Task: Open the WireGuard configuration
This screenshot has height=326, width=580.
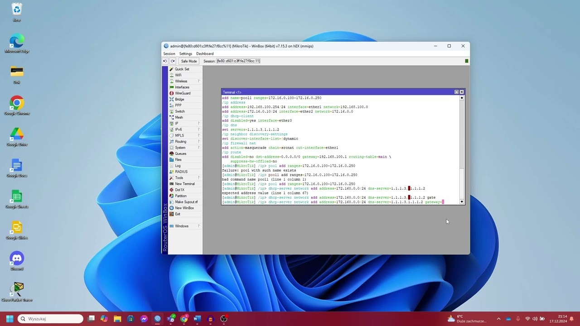Action: tap(183, 93)
